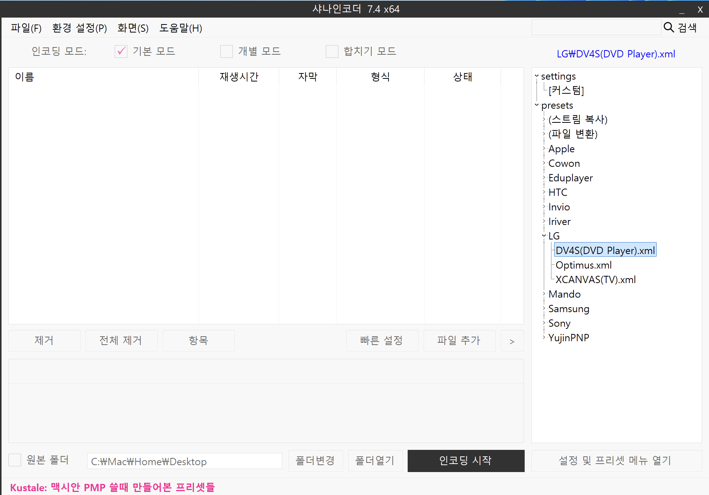This screenshot has height=495, width=709.
Task: Click the search magnifier icon
Action: (x=668, y=27)
